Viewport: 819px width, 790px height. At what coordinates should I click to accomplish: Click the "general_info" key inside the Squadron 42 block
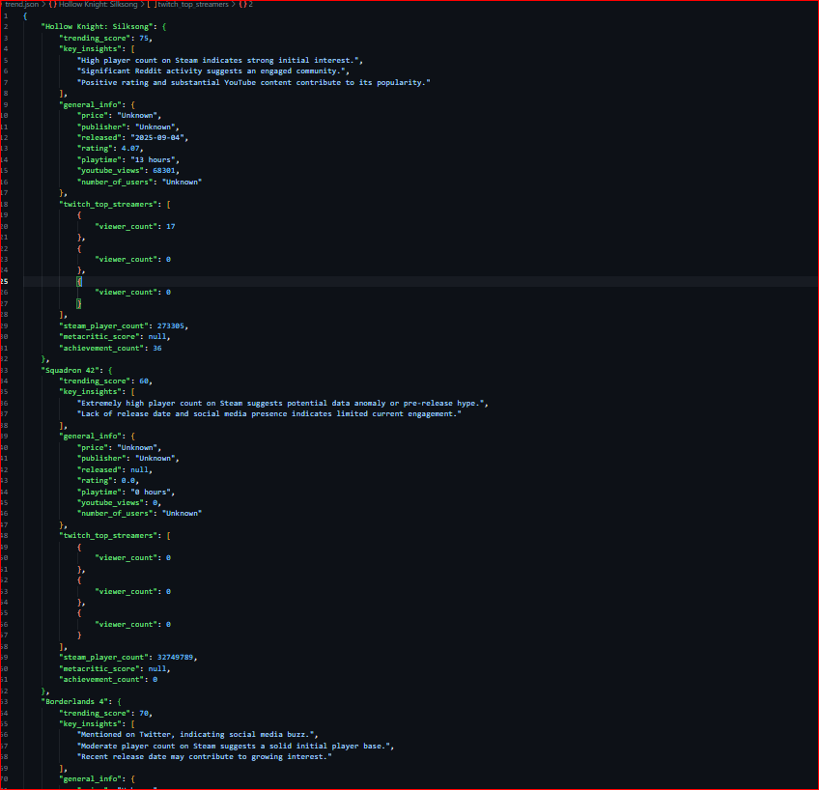pos(91,436)
